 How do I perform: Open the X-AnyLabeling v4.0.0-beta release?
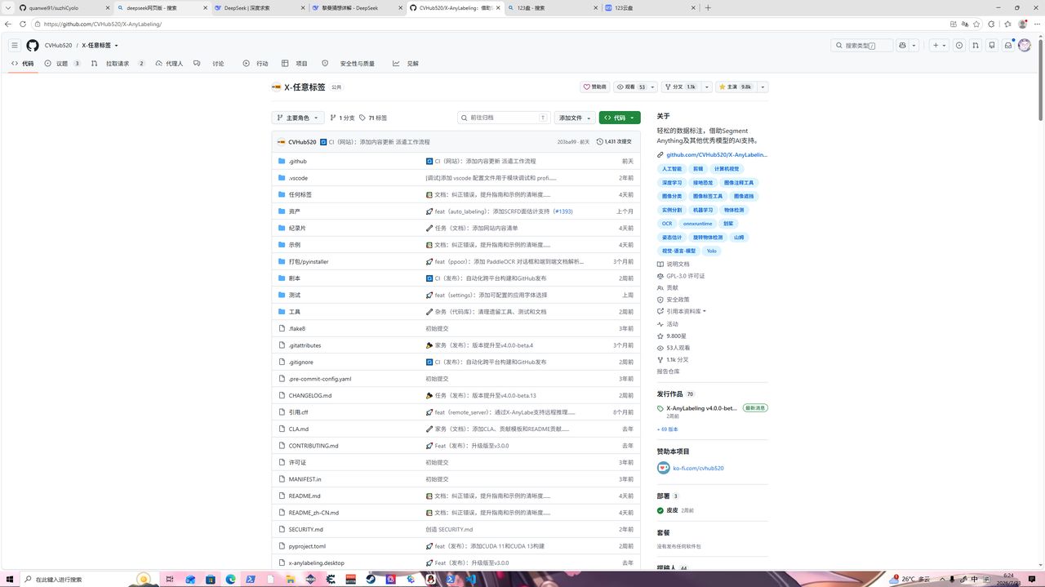click(x=701, y=408)
